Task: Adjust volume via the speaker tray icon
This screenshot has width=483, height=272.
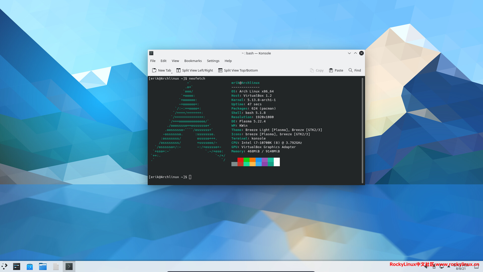Action: tap(426, 266)
